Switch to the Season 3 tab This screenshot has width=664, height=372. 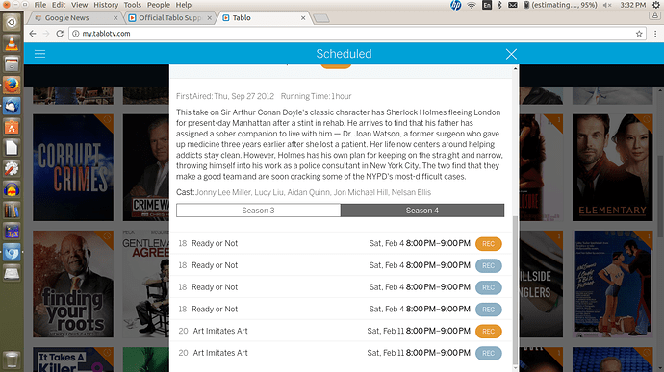pyautogui.click(x=258, y=211)
